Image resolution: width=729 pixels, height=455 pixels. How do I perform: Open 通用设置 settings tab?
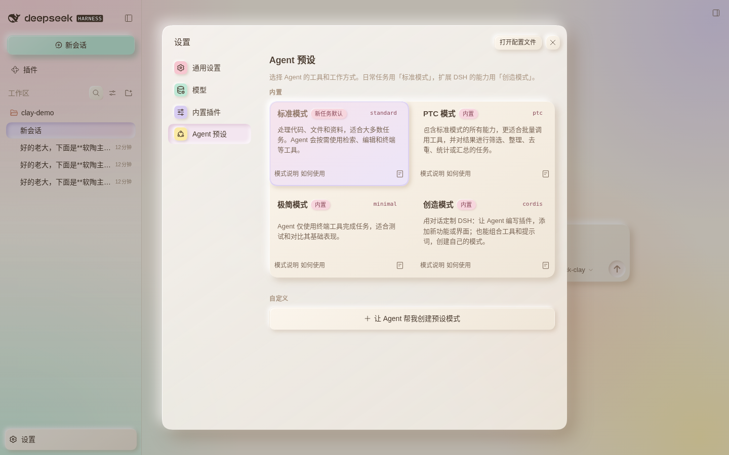[210, 68]
